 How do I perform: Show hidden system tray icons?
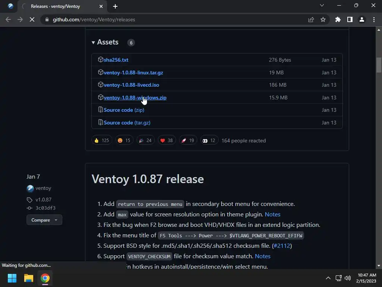[328, 278]
